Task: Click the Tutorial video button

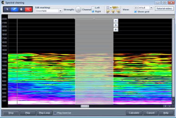Action: point(164,8)
